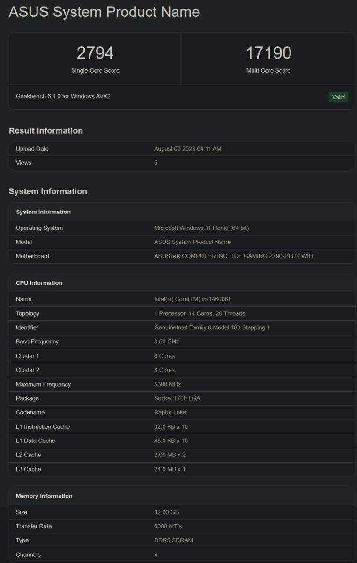
Task: Click the Upload Date row label
Action: [32, 149]
